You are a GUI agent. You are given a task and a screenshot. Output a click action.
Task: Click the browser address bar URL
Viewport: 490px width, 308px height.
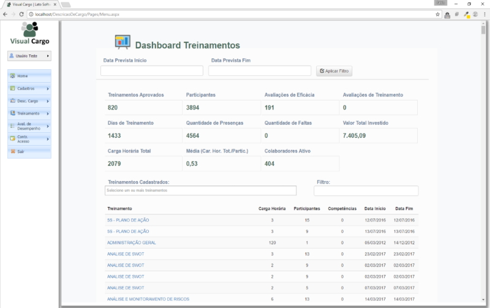77,14
